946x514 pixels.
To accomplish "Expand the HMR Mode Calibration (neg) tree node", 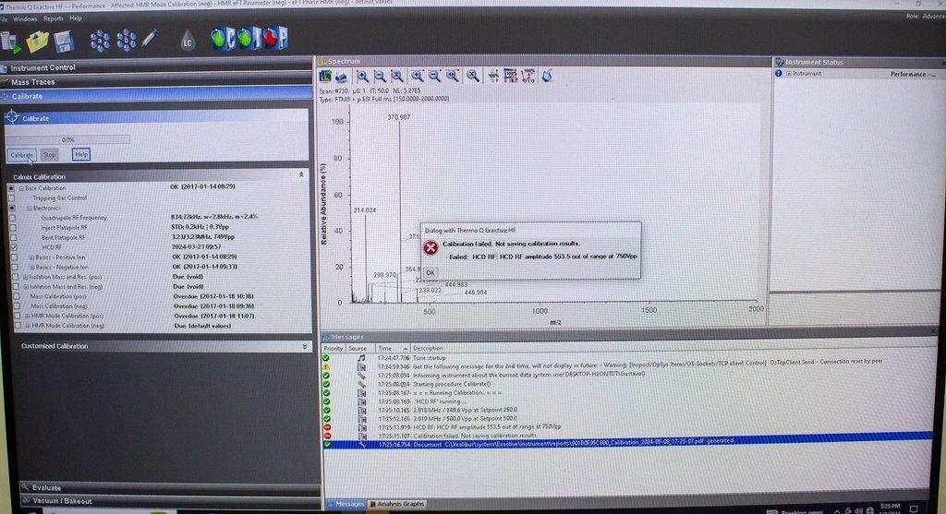I will tap(26, 326).
